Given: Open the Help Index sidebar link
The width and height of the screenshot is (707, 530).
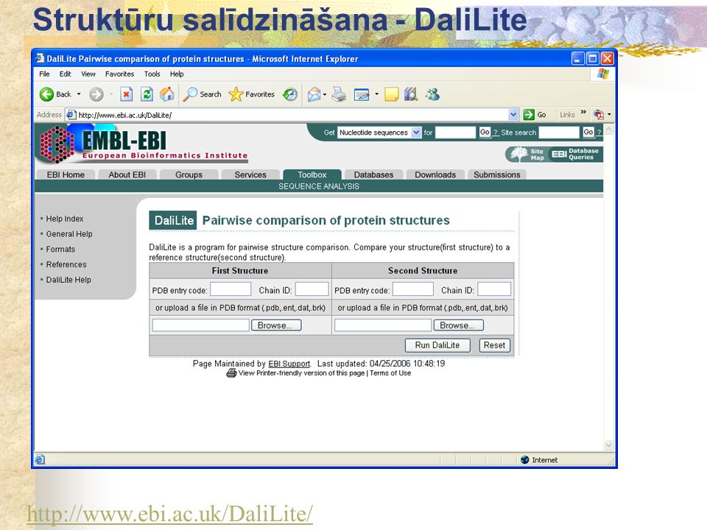Looking at the screenshot, I should (x=65, y=219).
